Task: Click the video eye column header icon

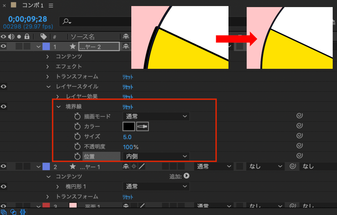Action: [3, 37]
